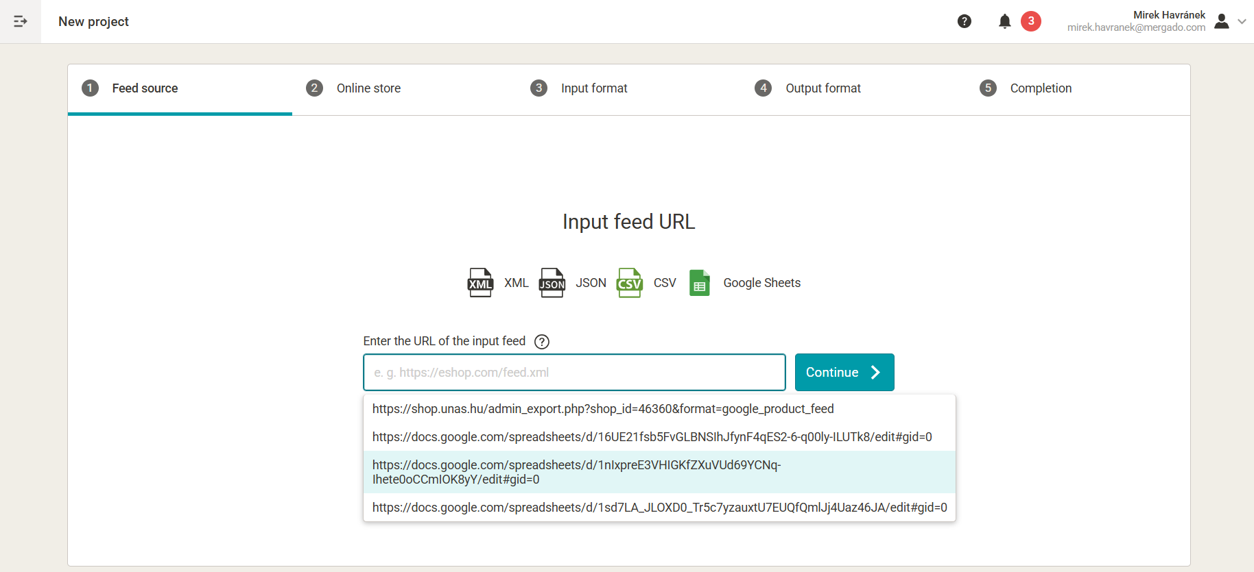
Task: Click the XML file format icon
Action: click(x=480, y=283)
